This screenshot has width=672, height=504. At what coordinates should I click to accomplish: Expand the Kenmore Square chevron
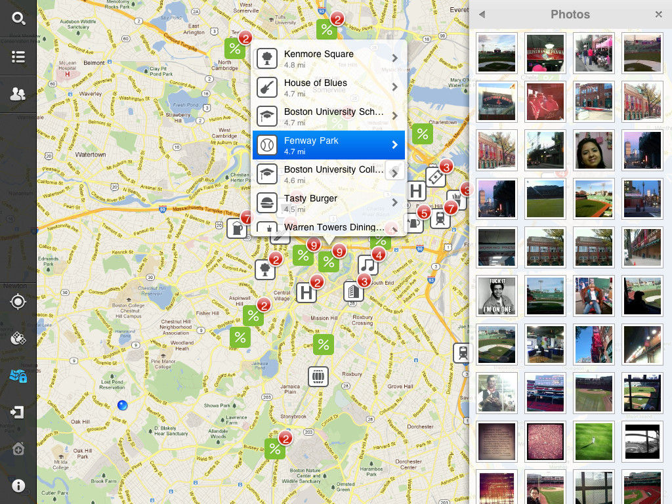point(394,58)
